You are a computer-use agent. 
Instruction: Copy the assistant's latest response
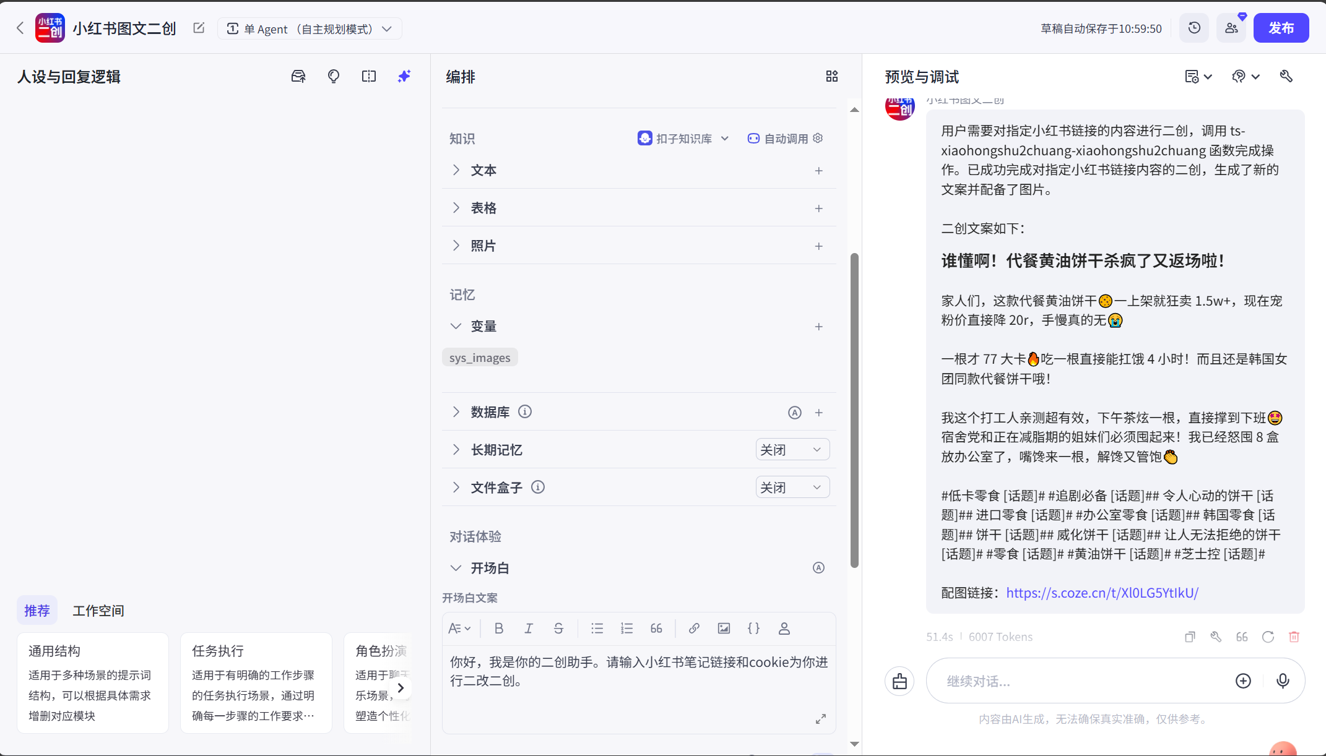[x=1189, y=637]
